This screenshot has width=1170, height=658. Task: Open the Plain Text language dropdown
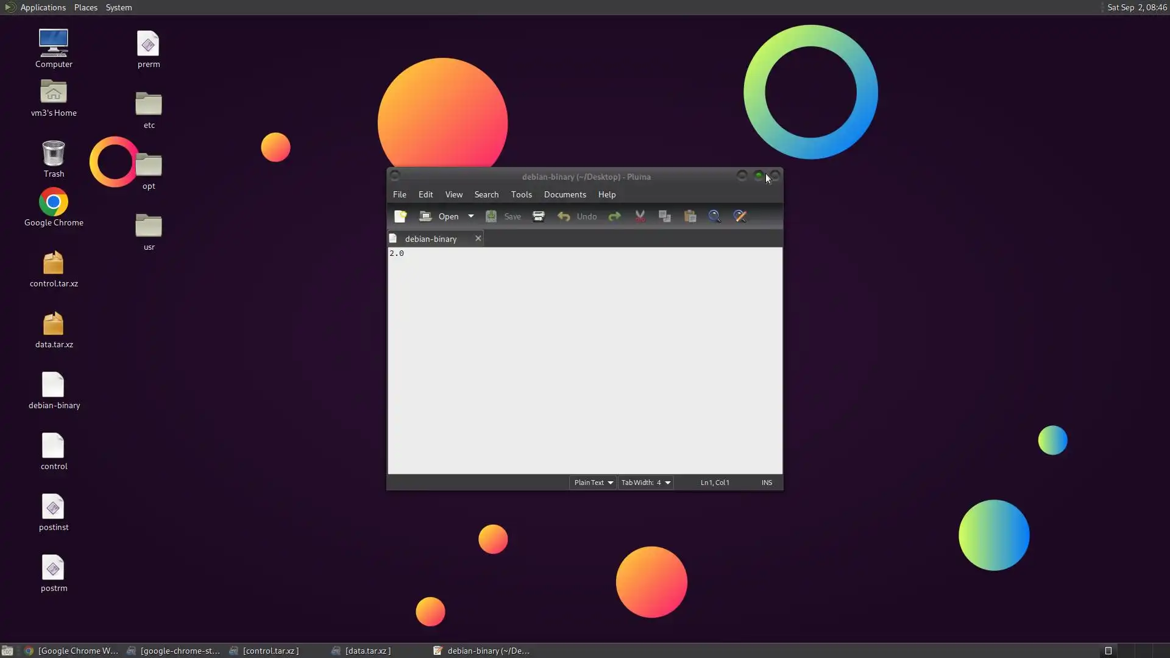coord(593,483)
